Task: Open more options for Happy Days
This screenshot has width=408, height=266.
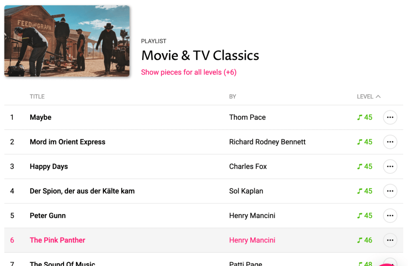Action: pyautogui.click(x=390, y=166)
